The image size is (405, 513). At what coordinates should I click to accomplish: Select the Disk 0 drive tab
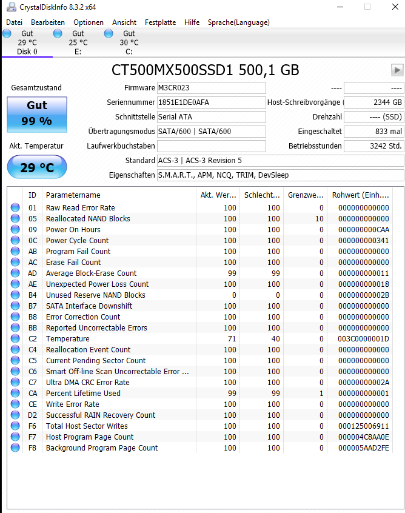pos(27,42)
